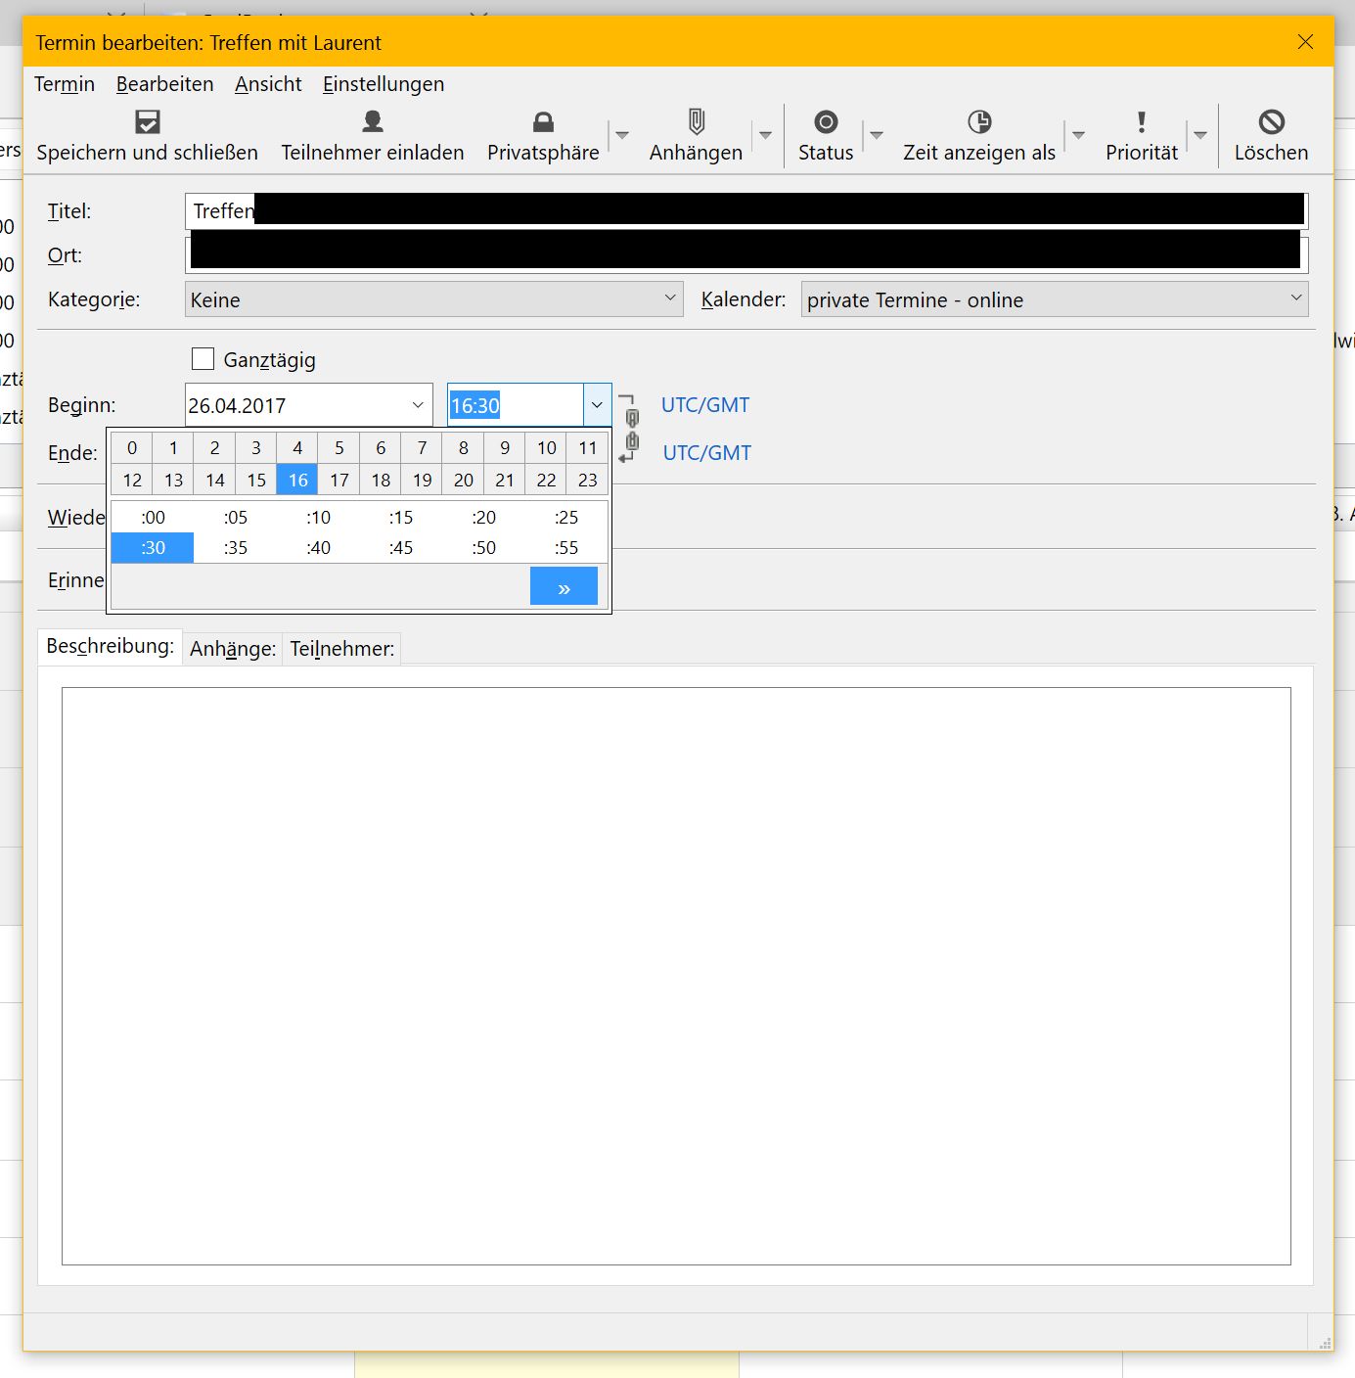Toggle the link icon between start and end times

(631, 429)
